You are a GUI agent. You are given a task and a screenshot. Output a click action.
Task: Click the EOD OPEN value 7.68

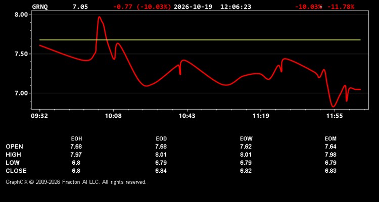point(161,146)
